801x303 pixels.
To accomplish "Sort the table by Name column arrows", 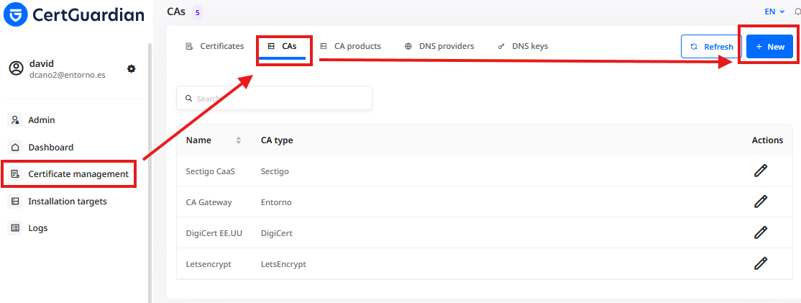I will click(238, 140).
